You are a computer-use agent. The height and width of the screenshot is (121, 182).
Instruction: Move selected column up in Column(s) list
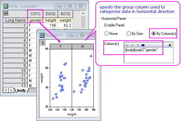click(132, 45)
